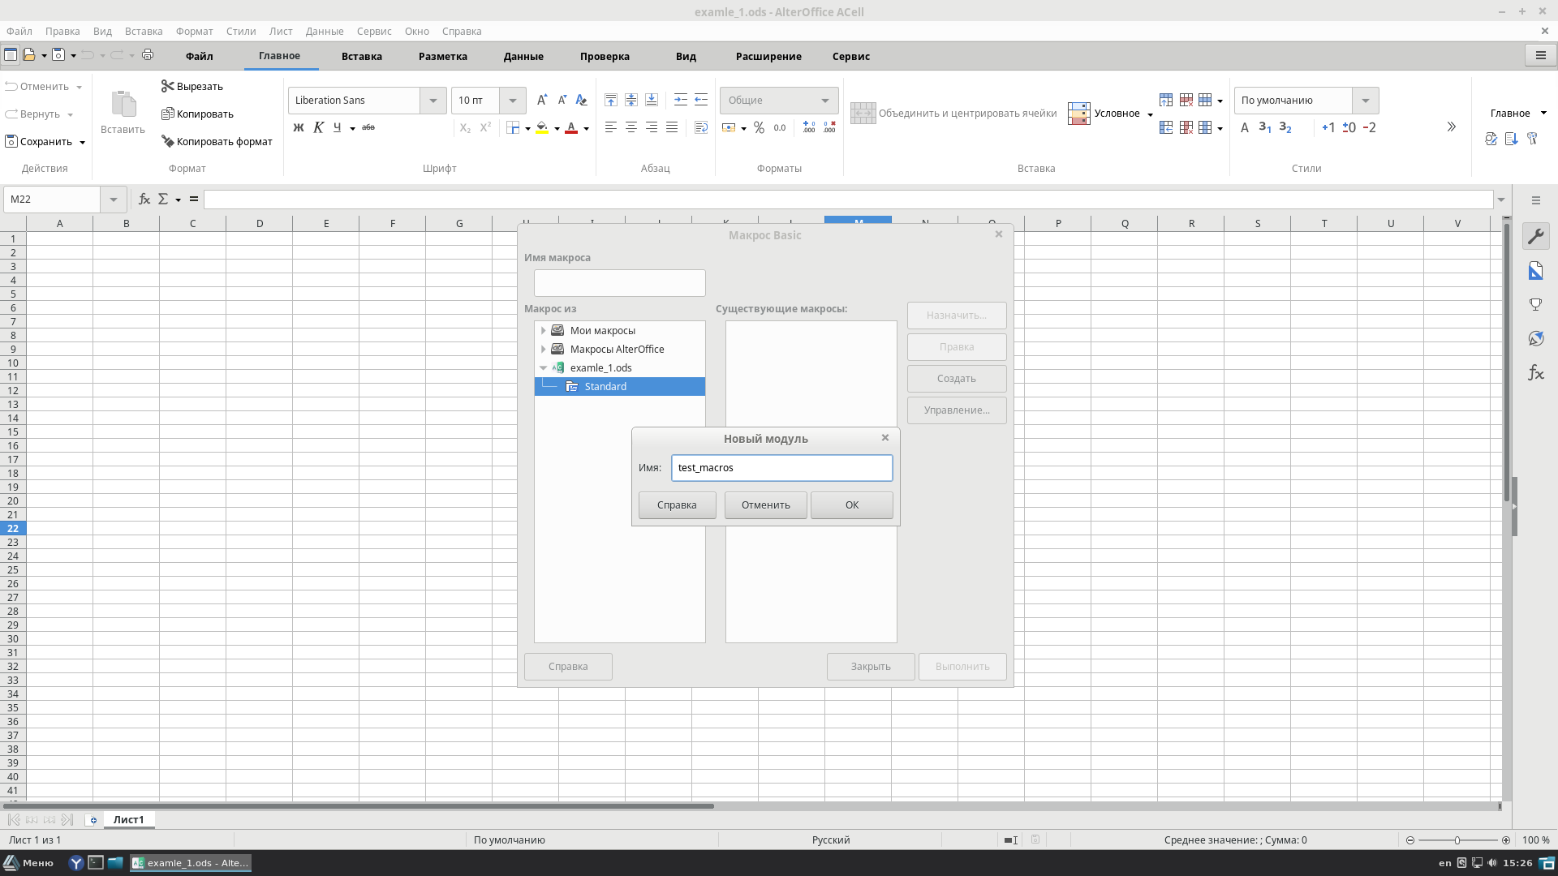Open the Данные ribbon tab
The width and height of the screenshot is (1558, 876).
point(523,56)
